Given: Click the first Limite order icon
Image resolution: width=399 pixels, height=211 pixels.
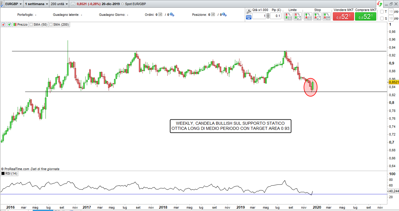Looking at the screenshot, I should coord(288,16).
